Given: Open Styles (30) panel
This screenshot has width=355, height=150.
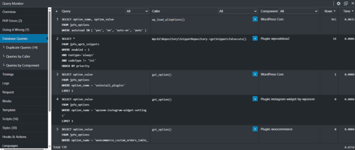Looking at the screenshot, I should click(24, 128).
